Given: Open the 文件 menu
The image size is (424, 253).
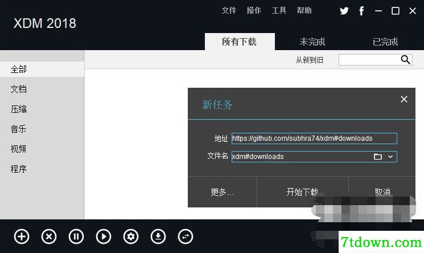Looking at the screenshot, I should tap(229, 11).
